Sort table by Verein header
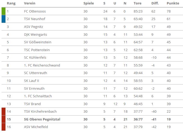183x133 pixels. pos(30,3)
